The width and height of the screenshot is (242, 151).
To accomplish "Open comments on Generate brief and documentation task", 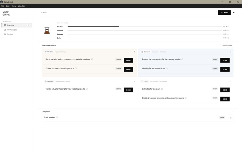I will [92, 59].
